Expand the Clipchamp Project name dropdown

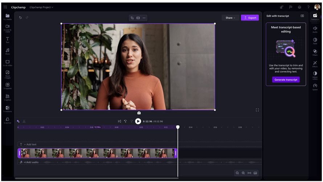pyautogui.click(x=41, y=7)
